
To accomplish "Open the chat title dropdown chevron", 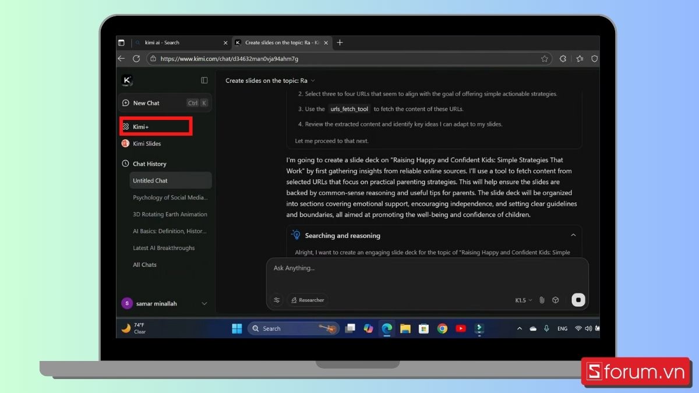I will coord(313,81).
